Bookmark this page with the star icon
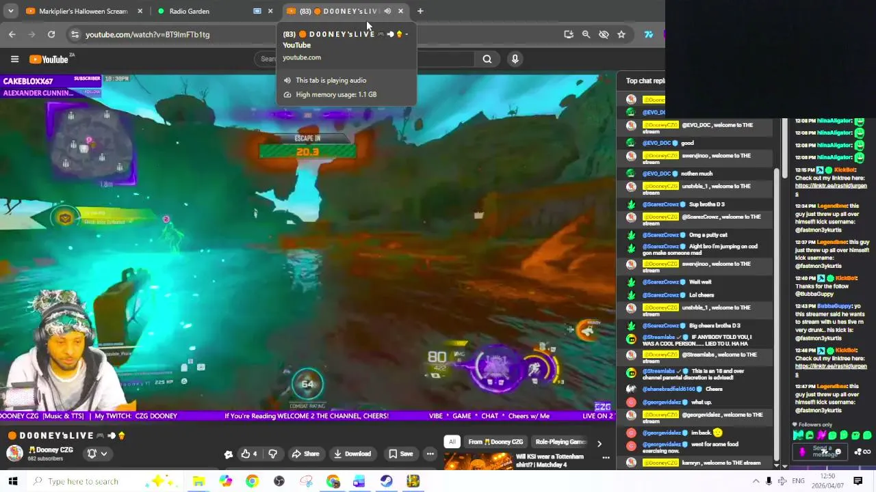 click(621, 34)
